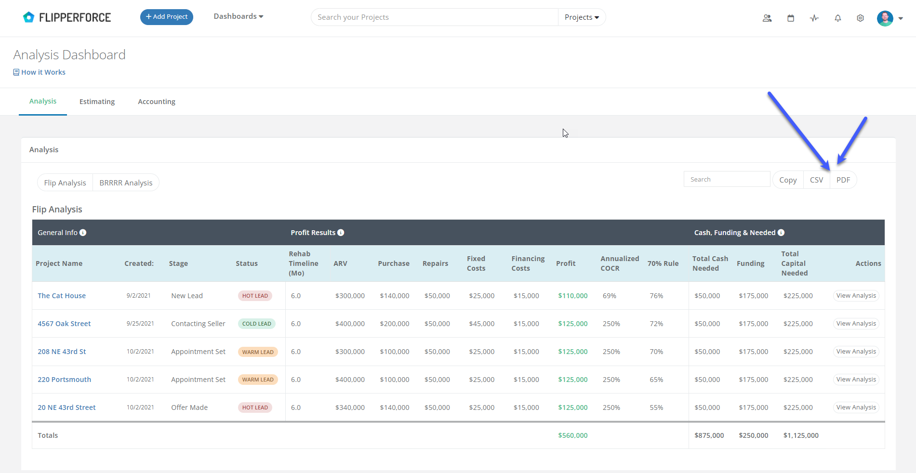916x473 pixels.
Task: Click the Add Project button
Action: (x=167, y=17)
